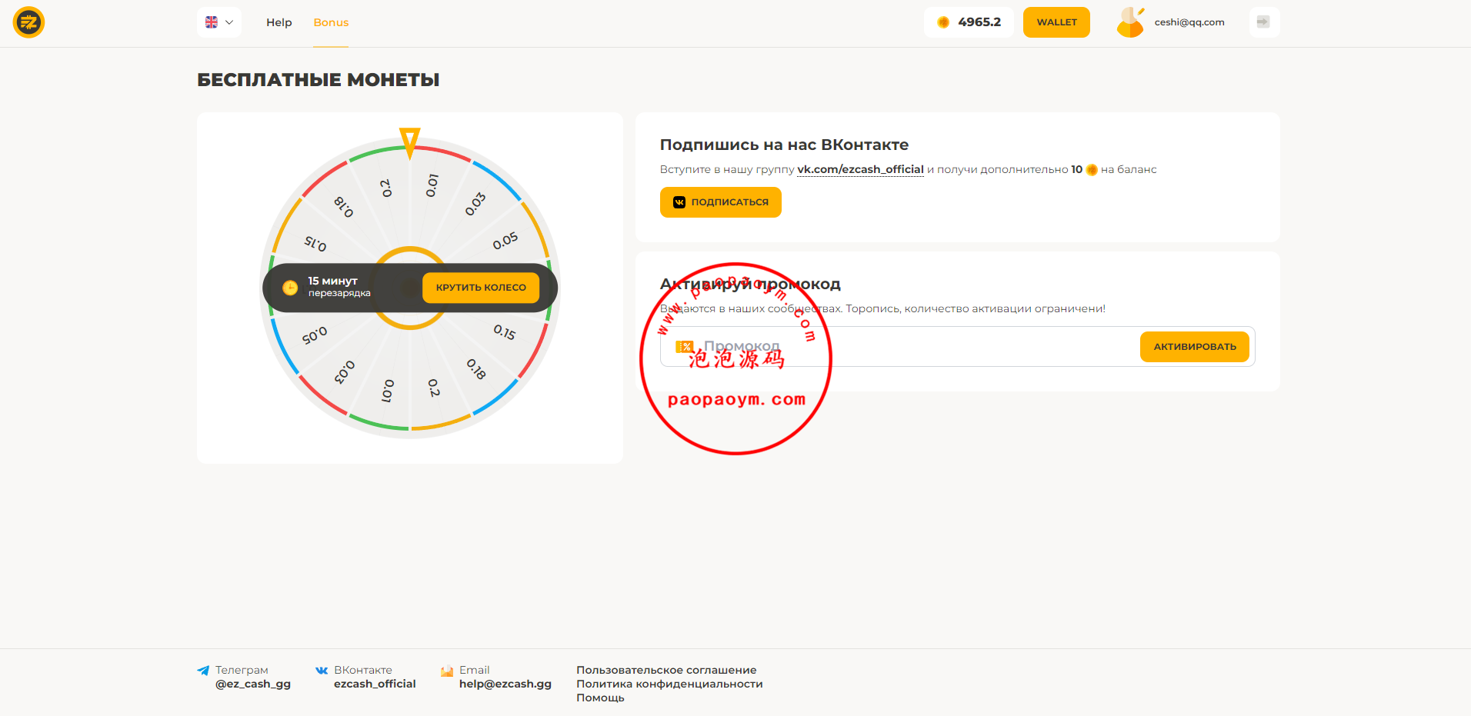The width and height of the screenshot is (1471, 716).
Task: Click the logout arrow icon
Action: [x=1263, y=22]
